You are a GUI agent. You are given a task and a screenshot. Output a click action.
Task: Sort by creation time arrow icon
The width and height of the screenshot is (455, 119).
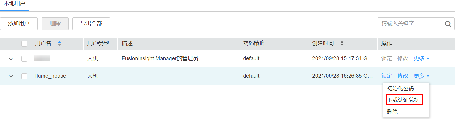[342, 43]
